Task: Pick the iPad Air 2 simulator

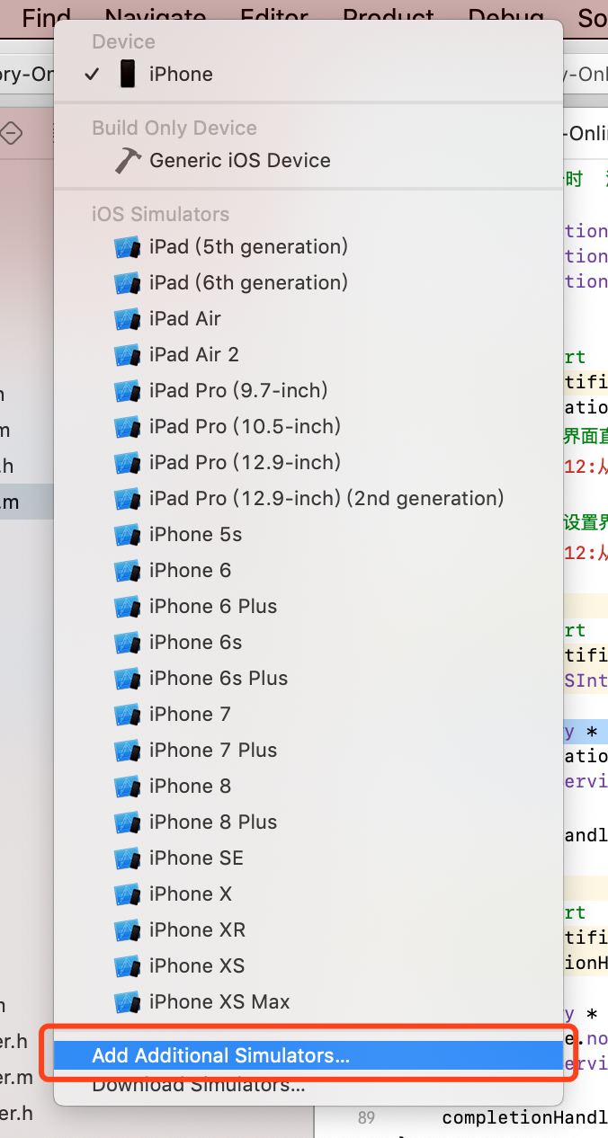Action: tap(308, 354)
